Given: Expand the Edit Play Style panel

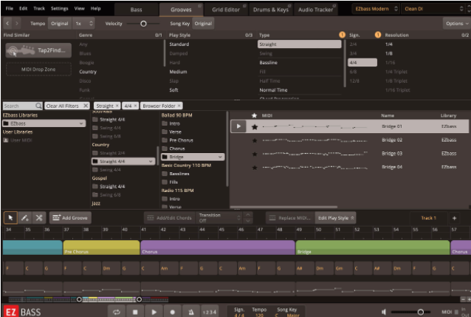Looking at the screenshot, I should pos(335,218).
